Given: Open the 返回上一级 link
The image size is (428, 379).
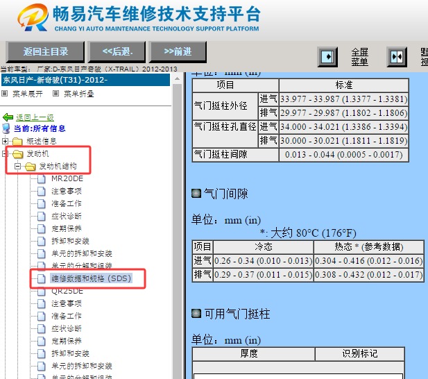Looking at the screenshot, I should (35, 117).
